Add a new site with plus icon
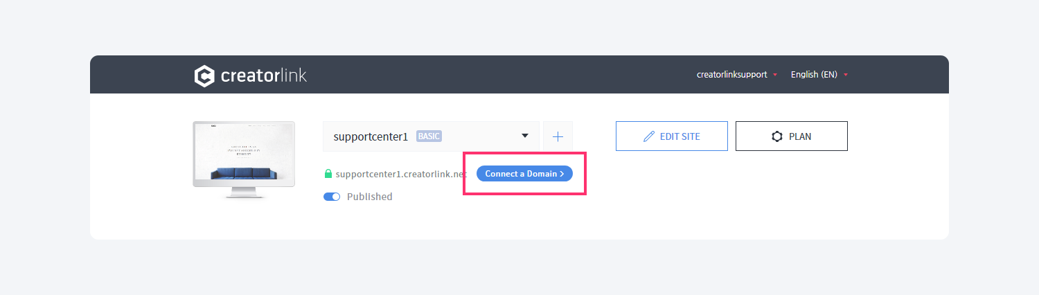This screenshot has height=295, width=1039. [x=558, y=136]
